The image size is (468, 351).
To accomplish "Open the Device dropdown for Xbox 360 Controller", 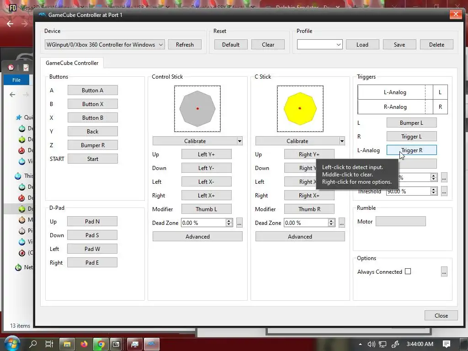I will point(105,44).
